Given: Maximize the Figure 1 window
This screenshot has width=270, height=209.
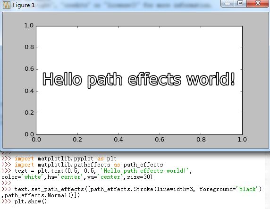Looking at the screenshot, I should [240, 3].
